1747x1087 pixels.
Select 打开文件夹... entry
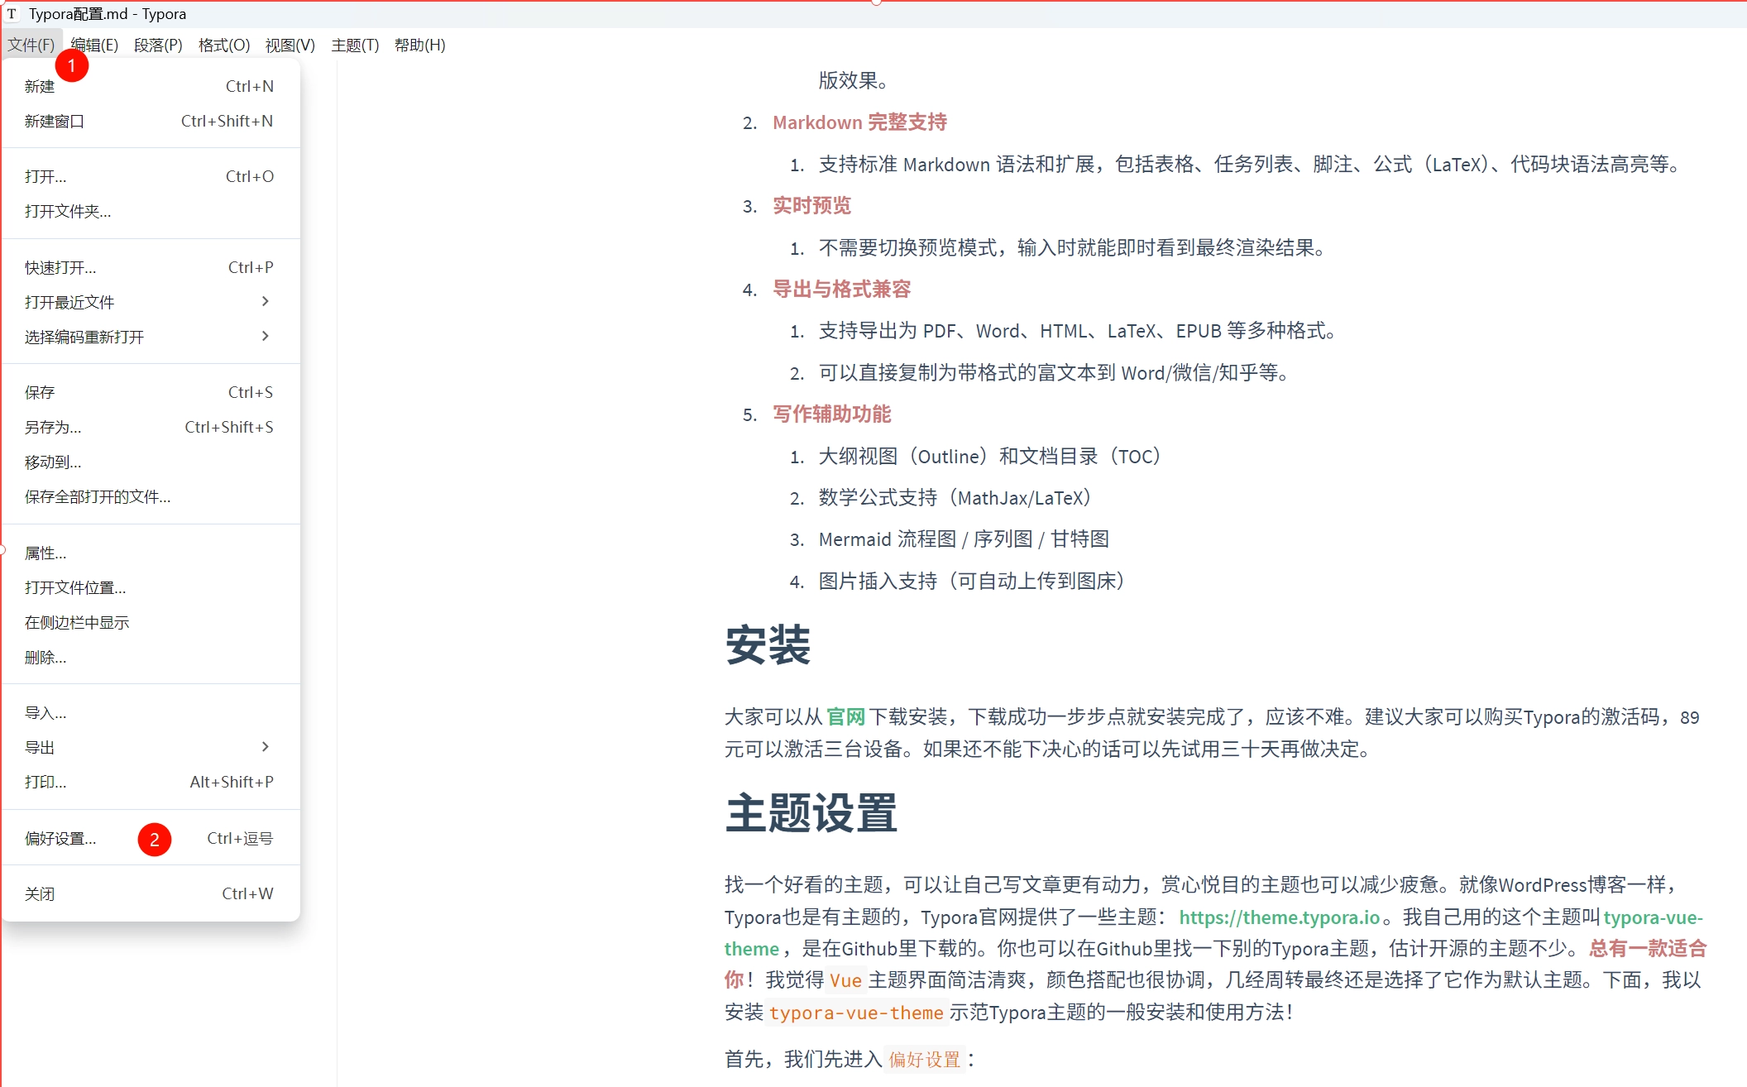pyautogui.click(x=151, y=211)
